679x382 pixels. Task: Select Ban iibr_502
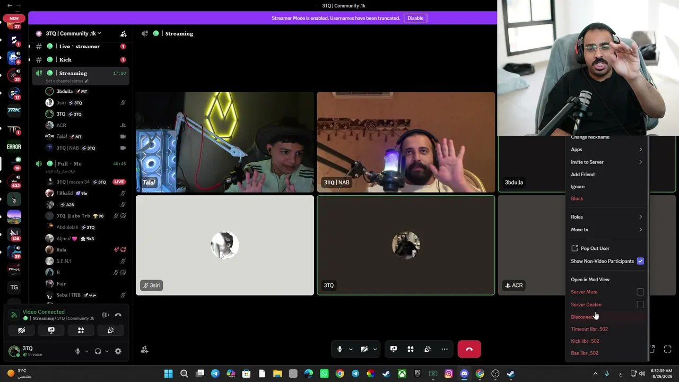[607, 353]
